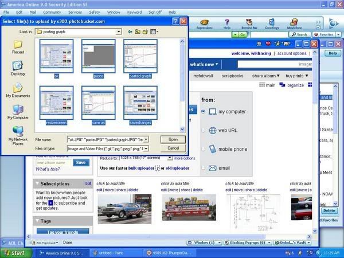Open the Safety menu
This screenshot has width=344, height=258.
tap(95, 12)
